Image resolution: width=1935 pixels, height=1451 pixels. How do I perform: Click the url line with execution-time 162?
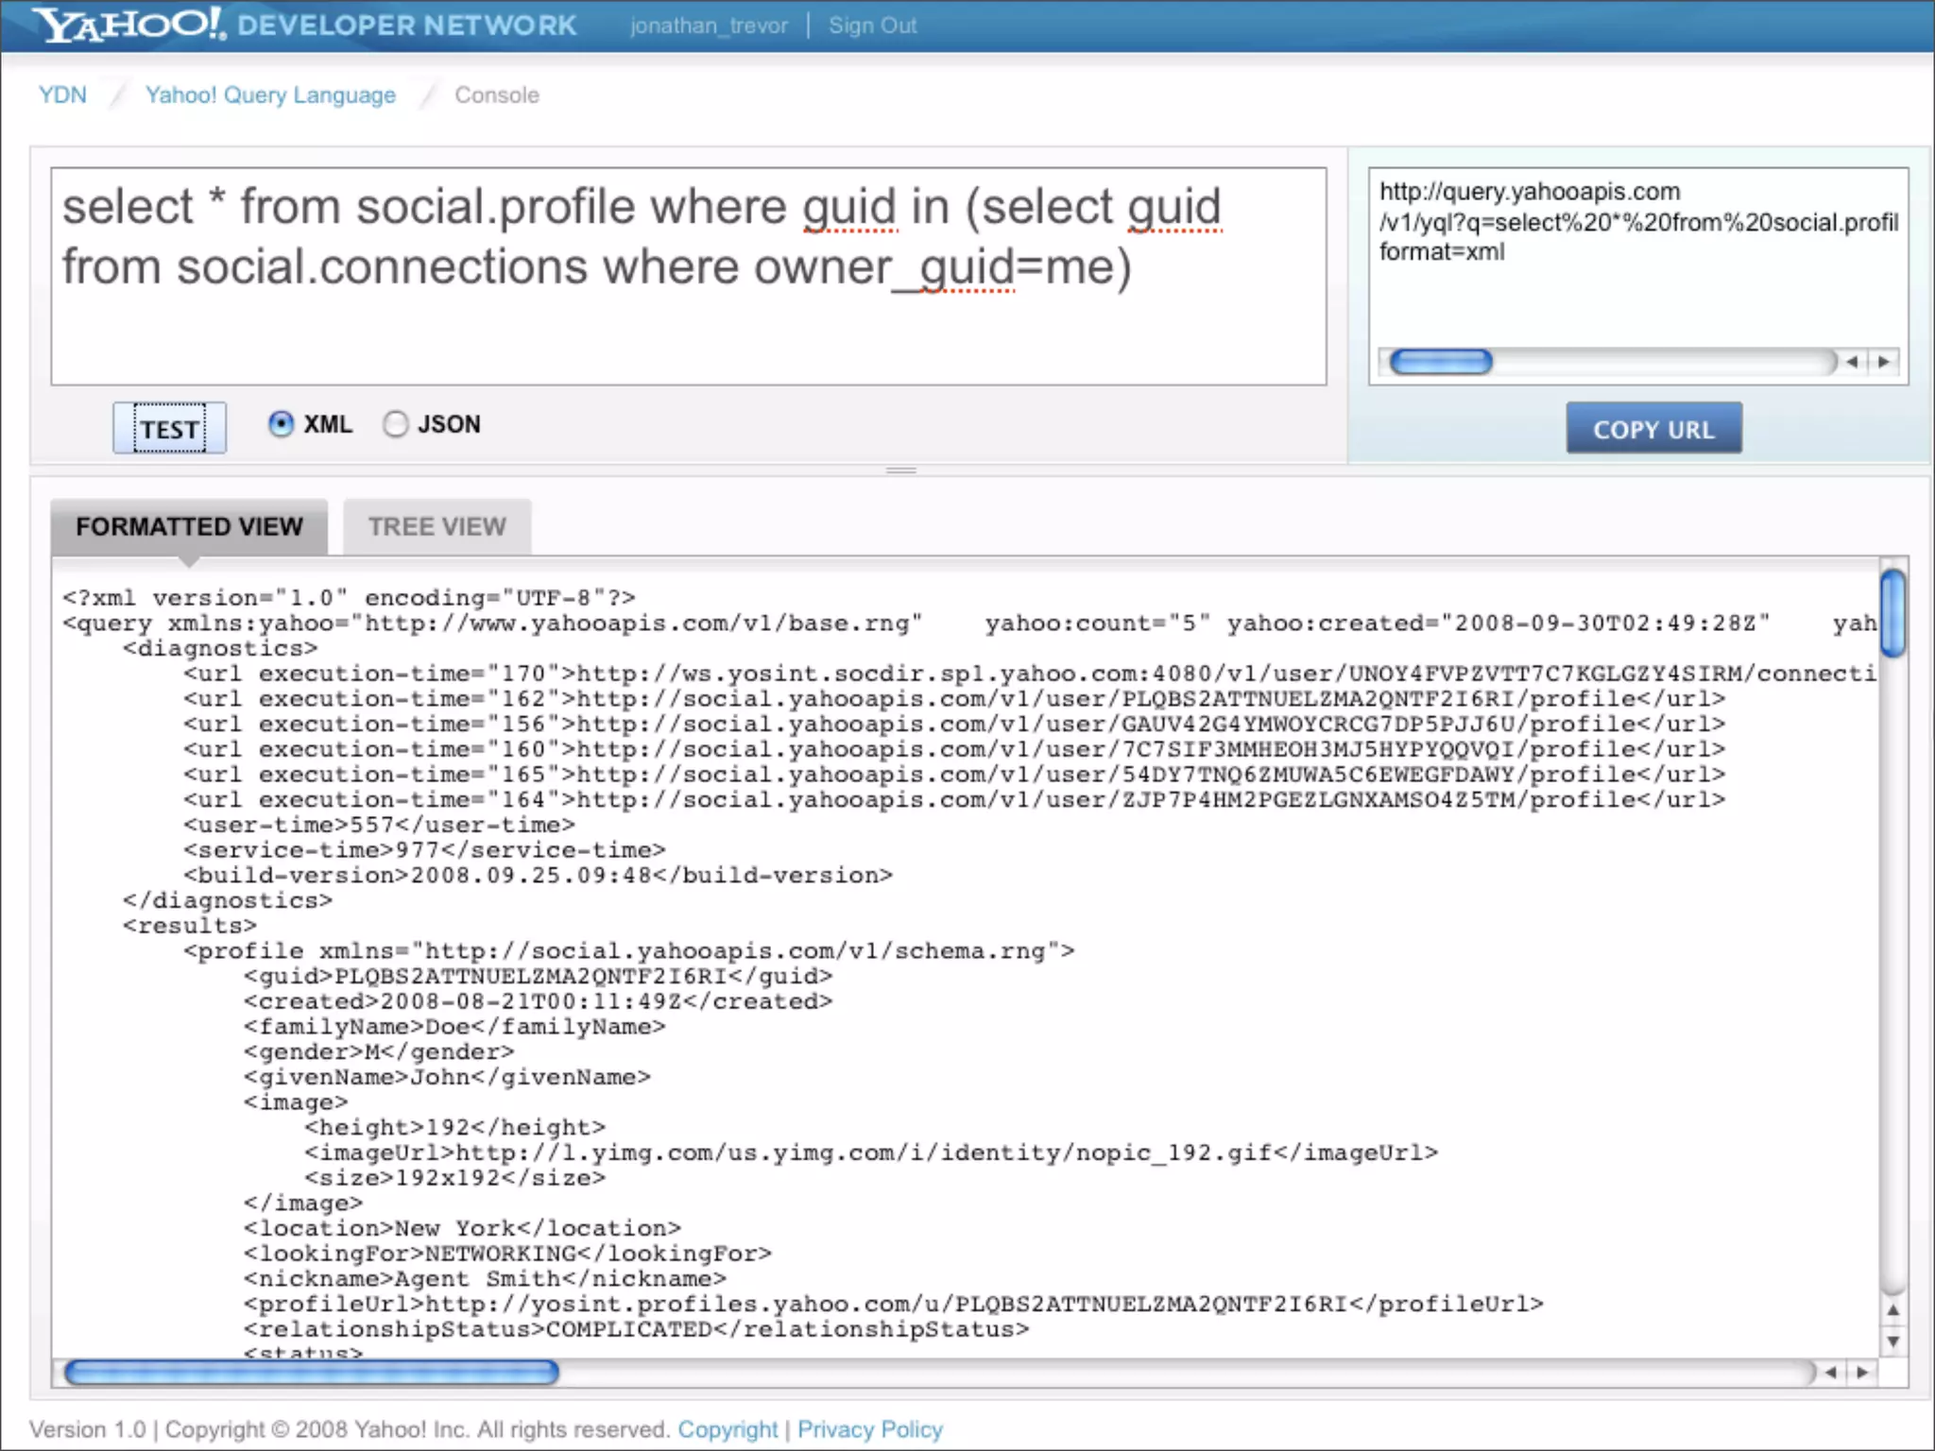954,699
